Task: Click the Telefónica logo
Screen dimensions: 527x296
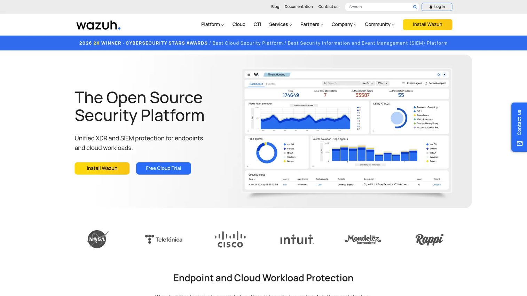Action: pyautogui.click(x=164, y=239)
